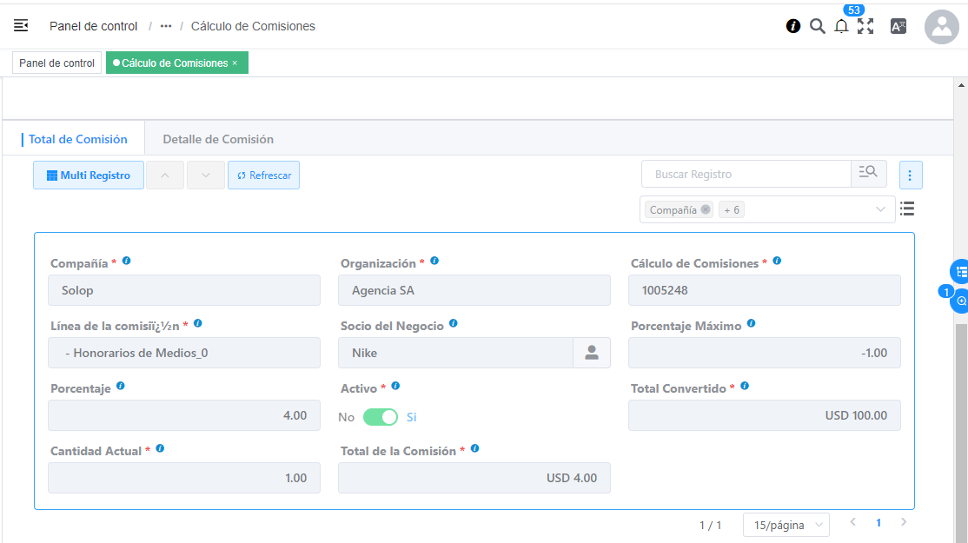This screenshot has width=968, height=543.
Task: Open the user profile avatar
Action: 941,27
